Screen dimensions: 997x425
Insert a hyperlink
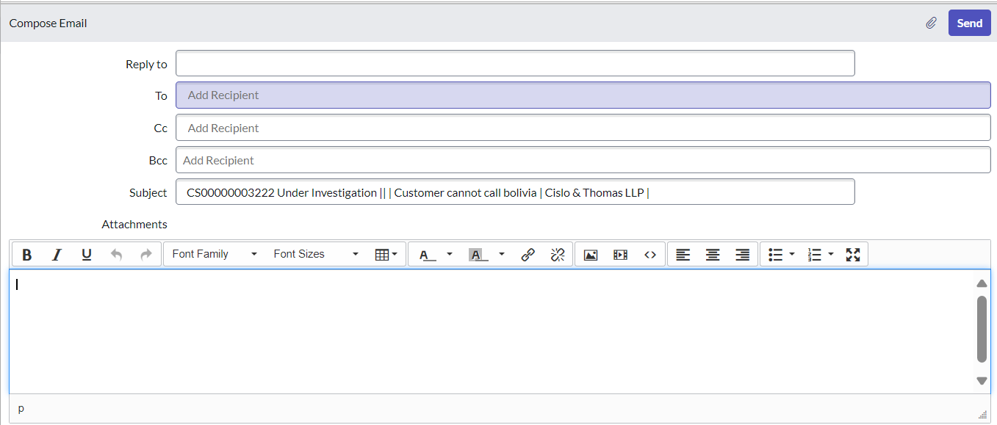point(528,254)
